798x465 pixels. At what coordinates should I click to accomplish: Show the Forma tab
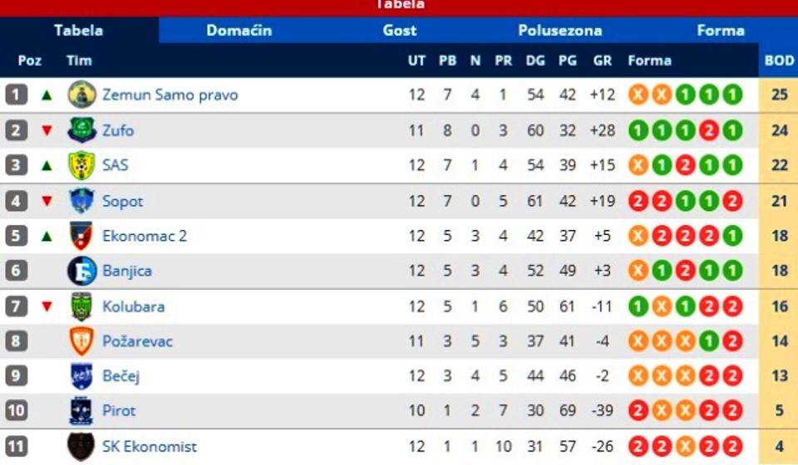[720, 31]
